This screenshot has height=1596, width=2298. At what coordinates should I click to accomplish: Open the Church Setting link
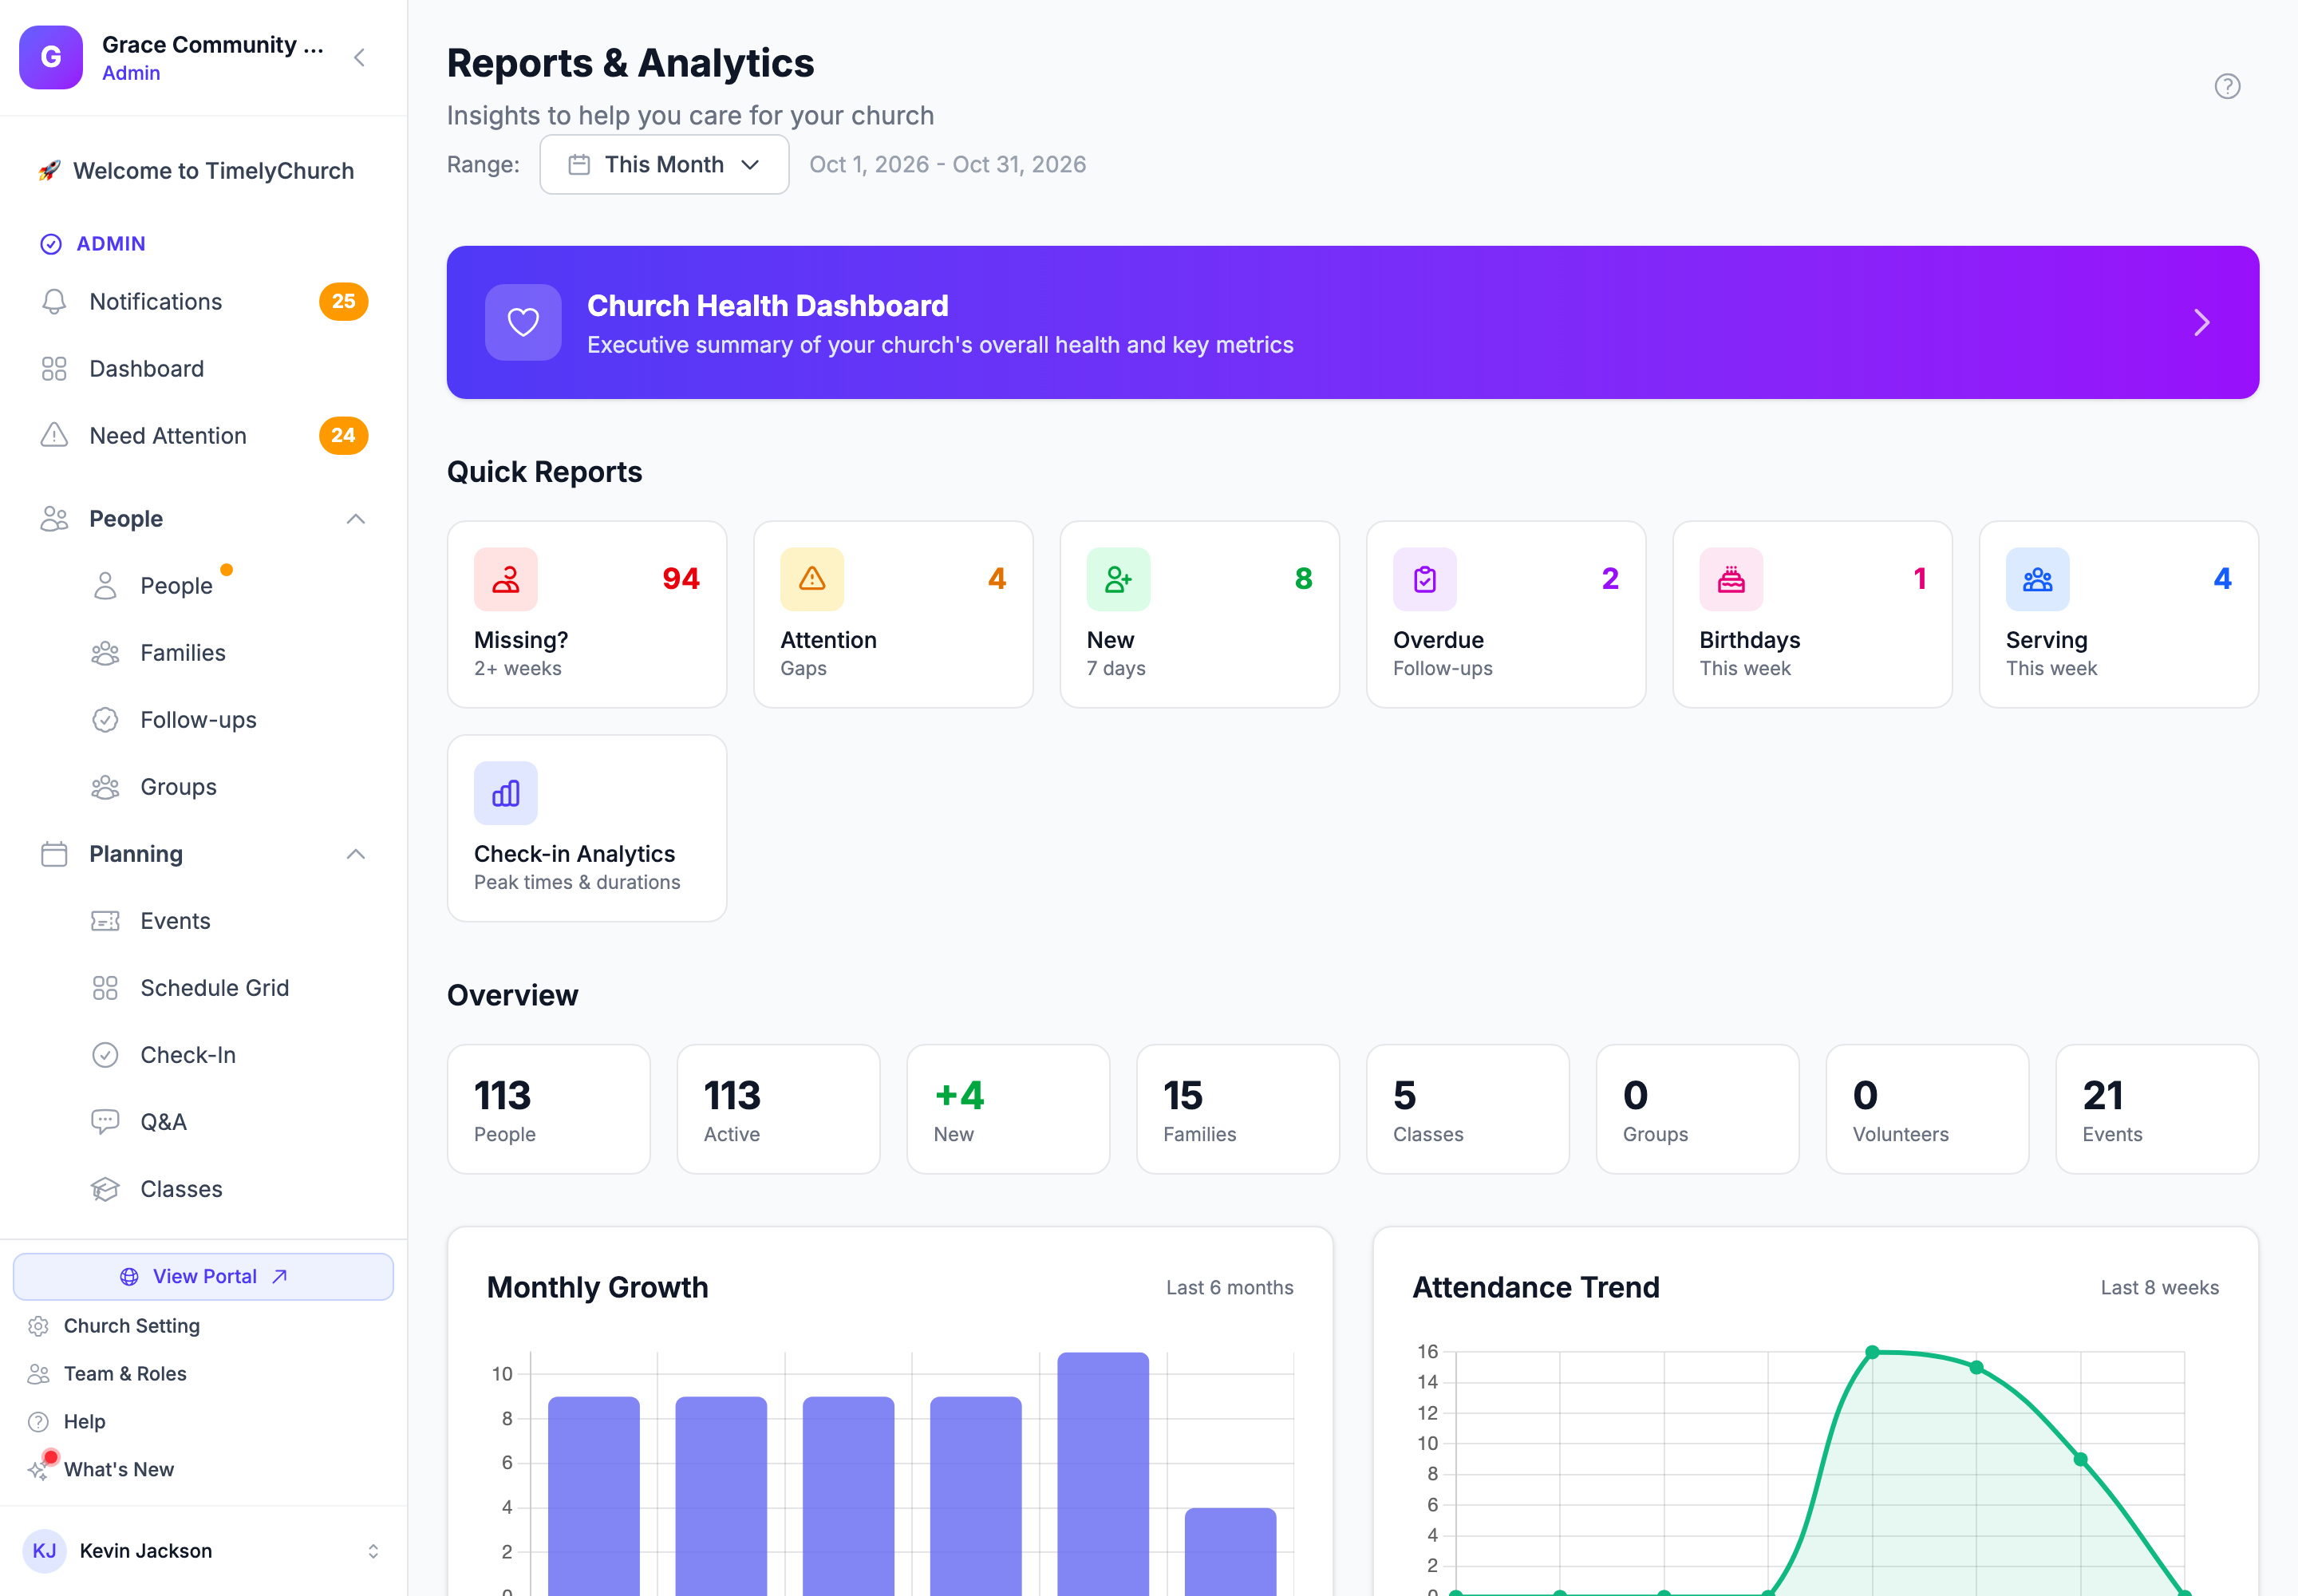click(131, 1325)
